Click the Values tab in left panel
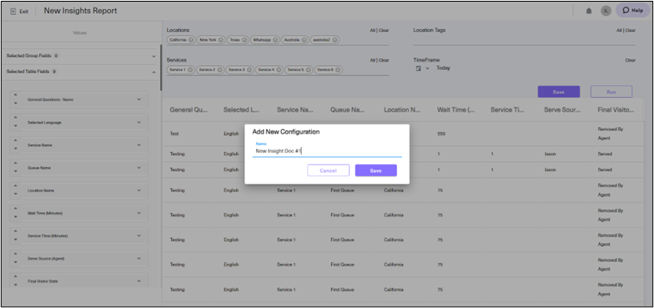 click(80, 33)
